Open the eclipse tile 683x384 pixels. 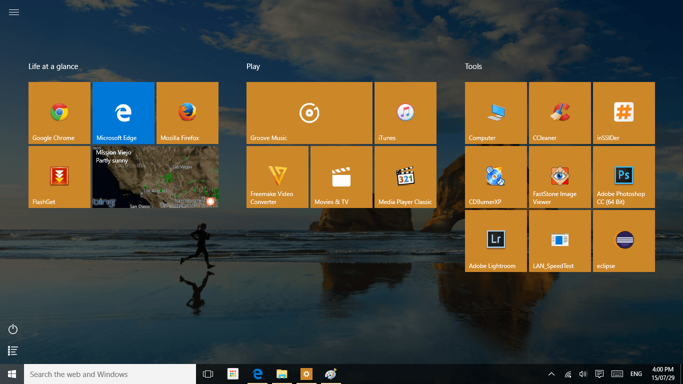click(x=623, y=241)
